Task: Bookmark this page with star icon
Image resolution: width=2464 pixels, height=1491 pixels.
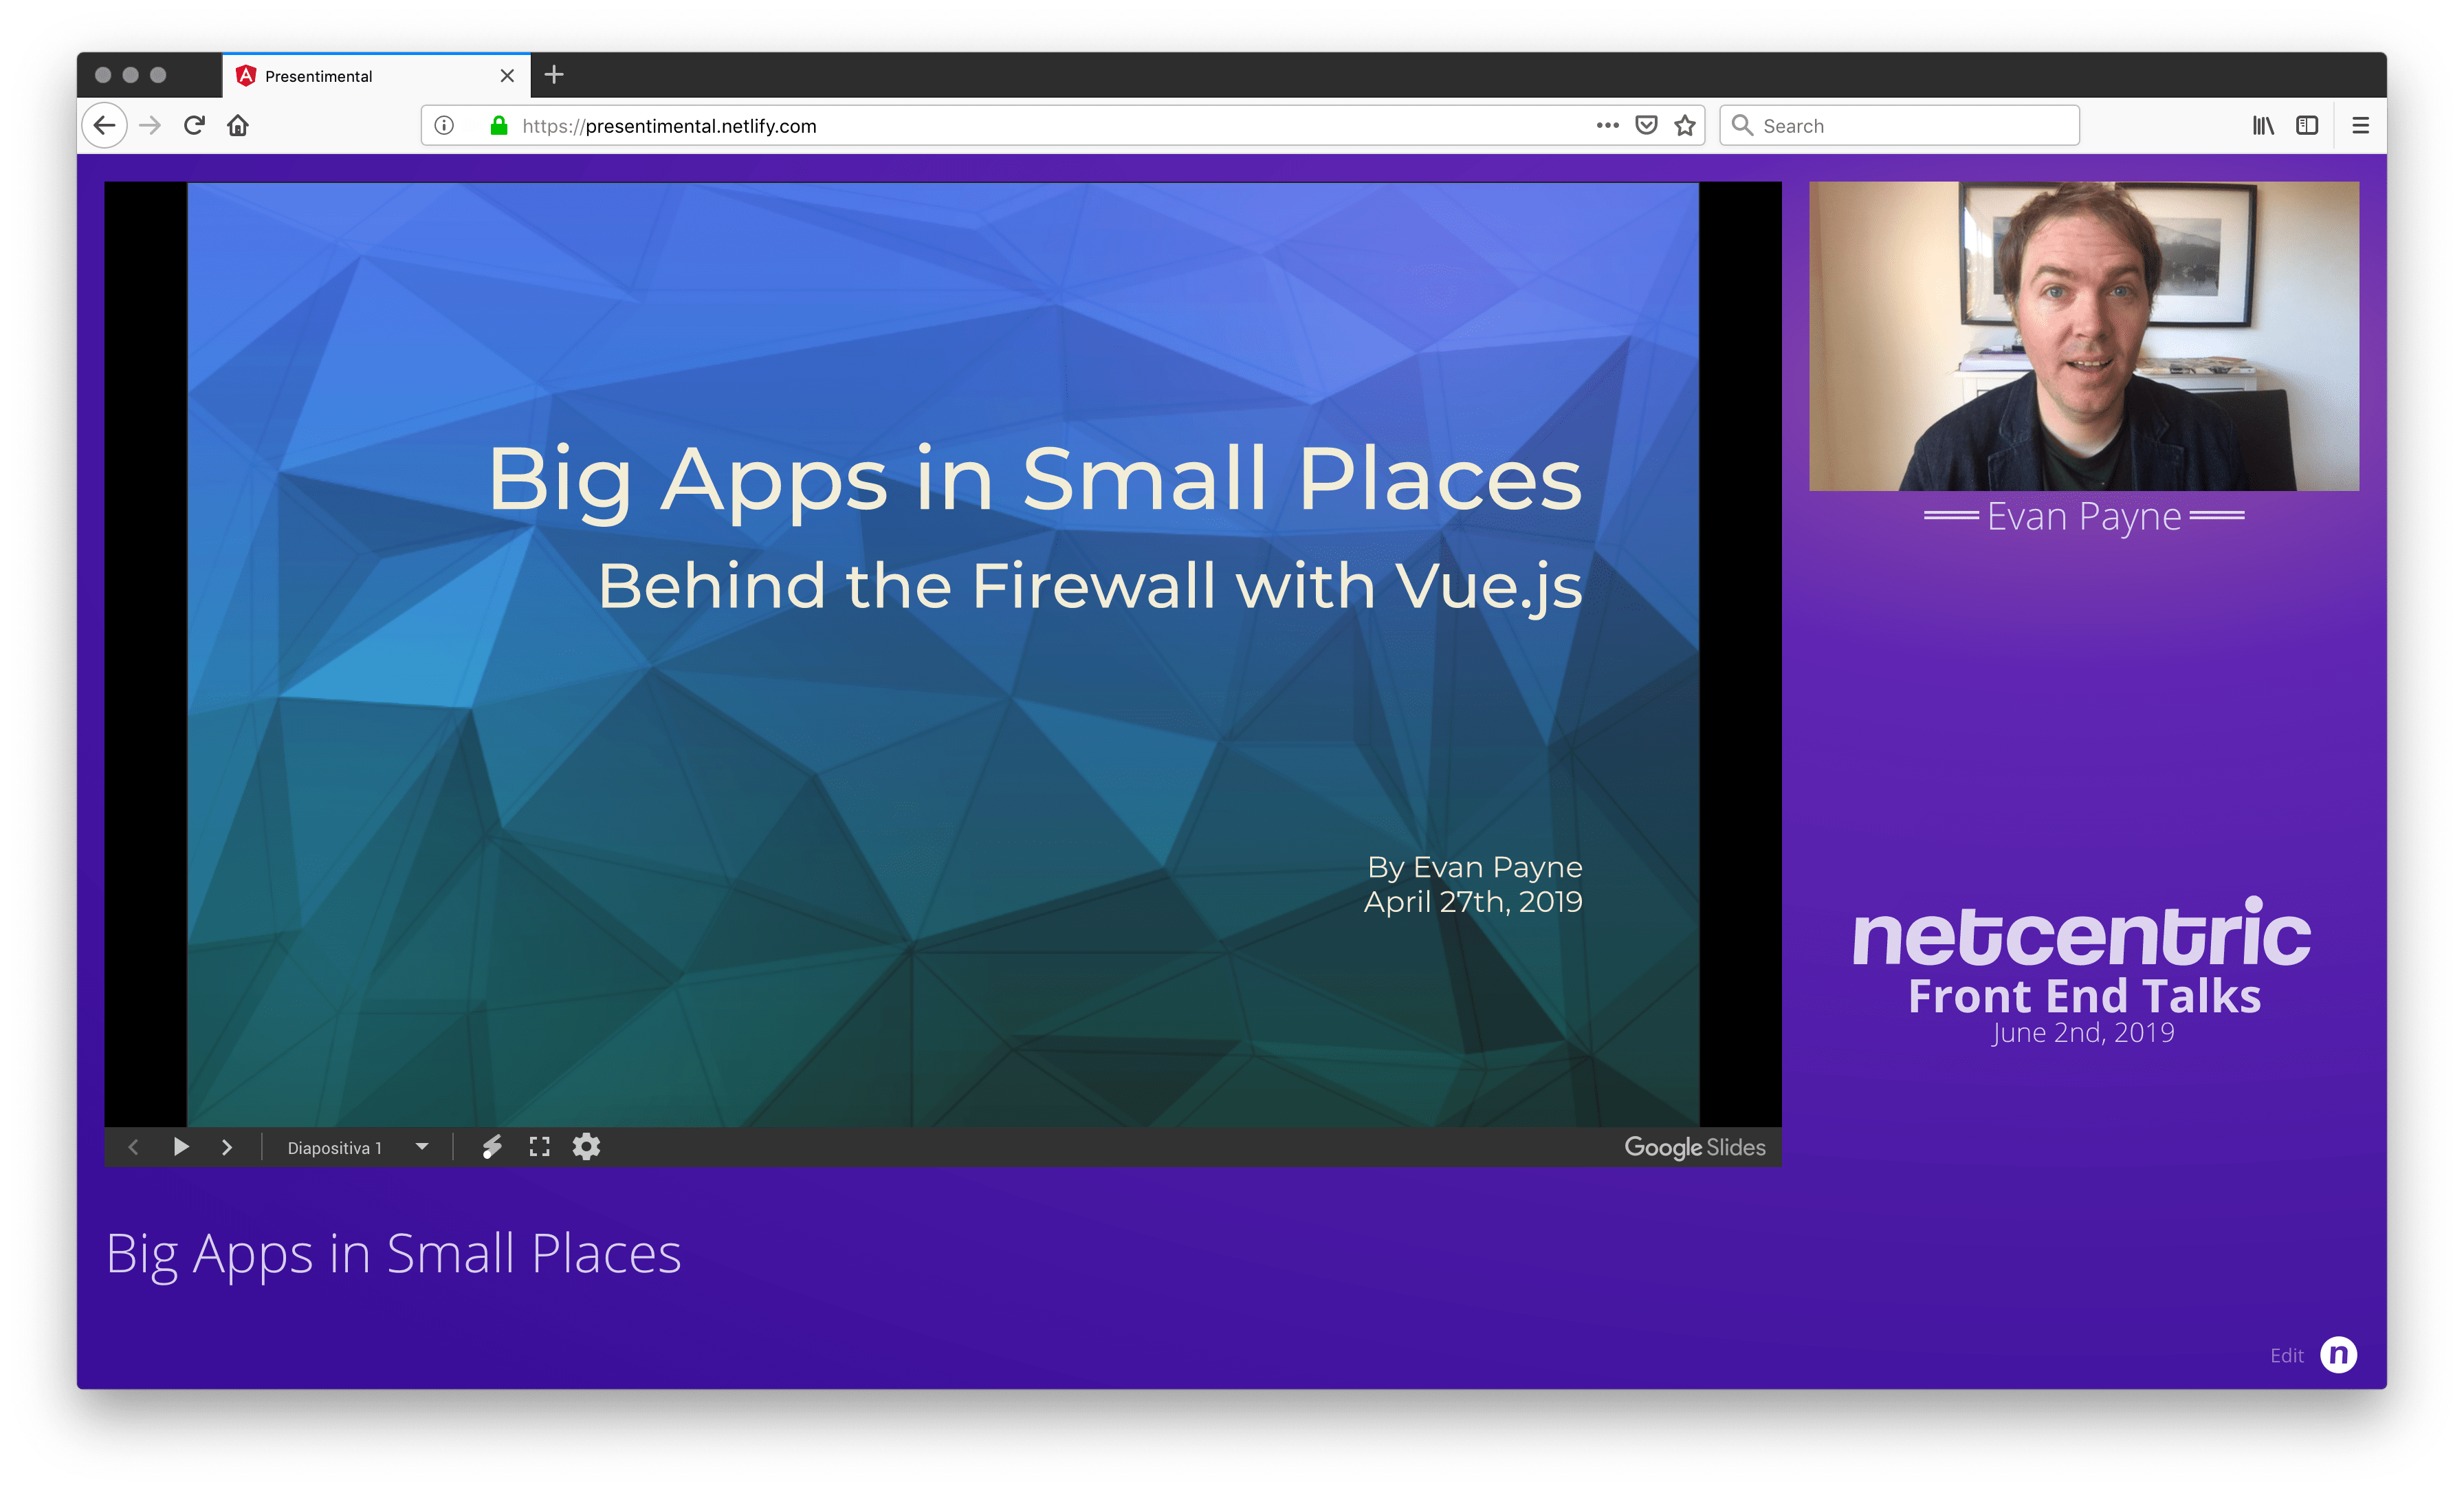Action: (1685, 126)
